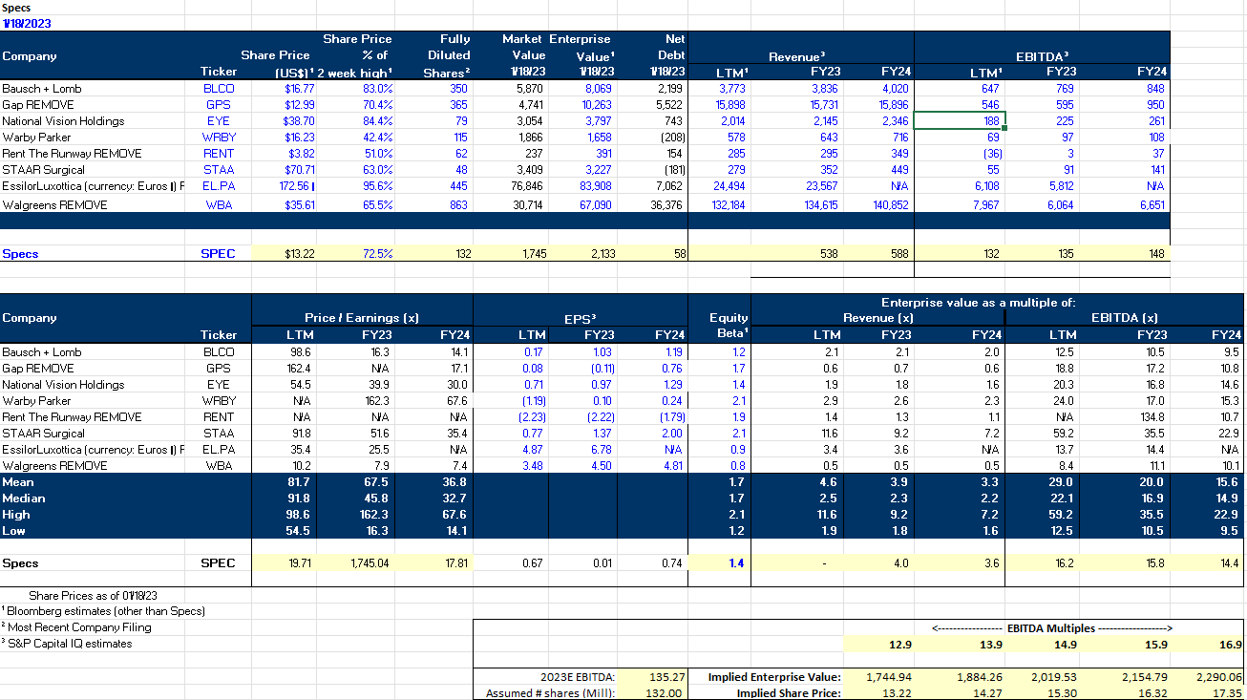Select Walgreens share price $35.61
Viewport: 1247px width, 700px height.
tap(299, 204)
